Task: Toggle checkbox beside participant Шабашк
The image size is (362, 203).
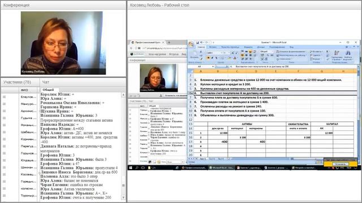Action: pos(4,132)
